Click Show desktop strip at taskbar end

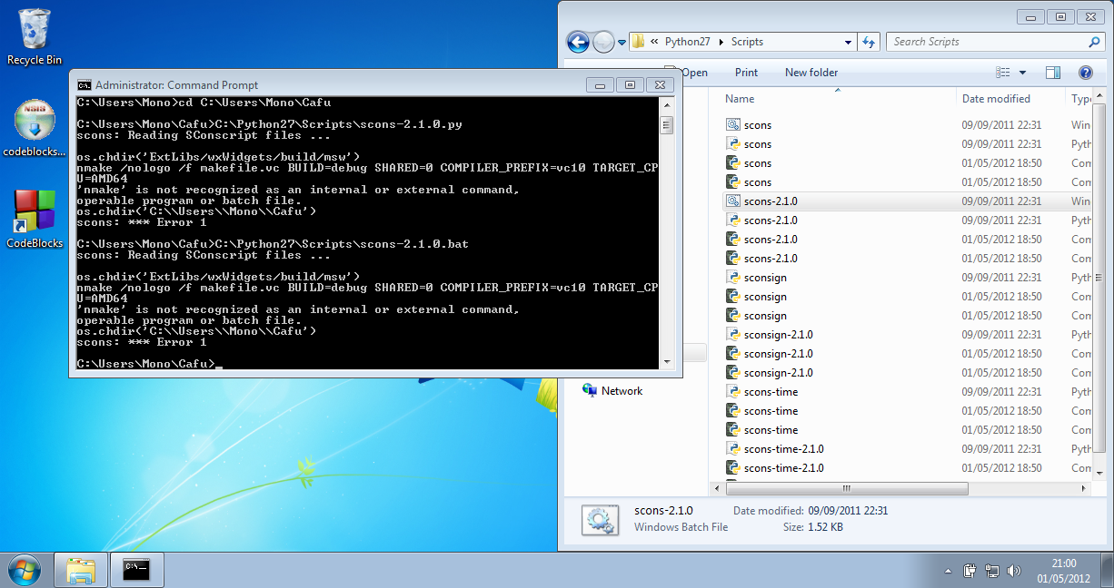coord(1107,570)
